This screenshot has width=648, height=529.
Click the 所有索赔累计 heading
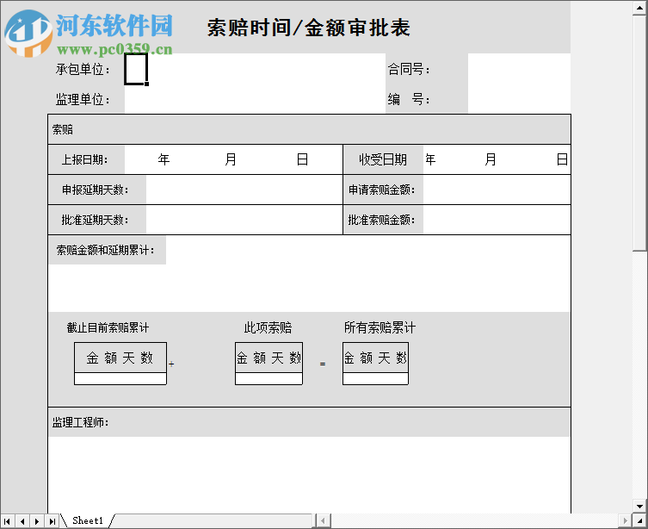pyautogui.click(x=380, y=327)
